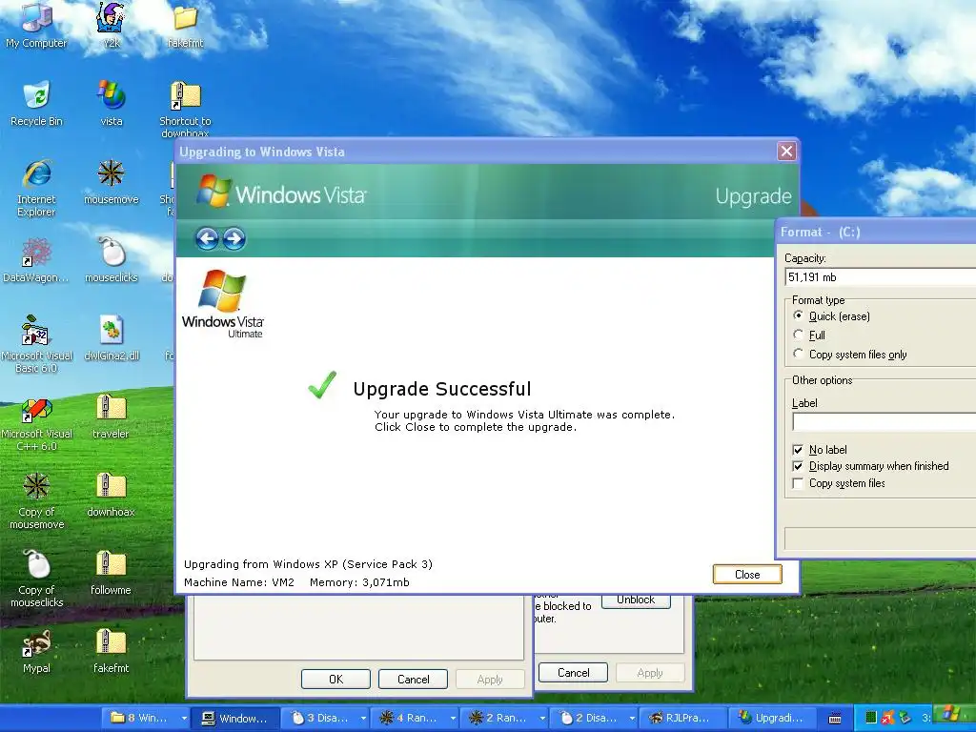
Task: Expand the 2 Disa... taskbar group arrow
Action: (x=633, y=719)
